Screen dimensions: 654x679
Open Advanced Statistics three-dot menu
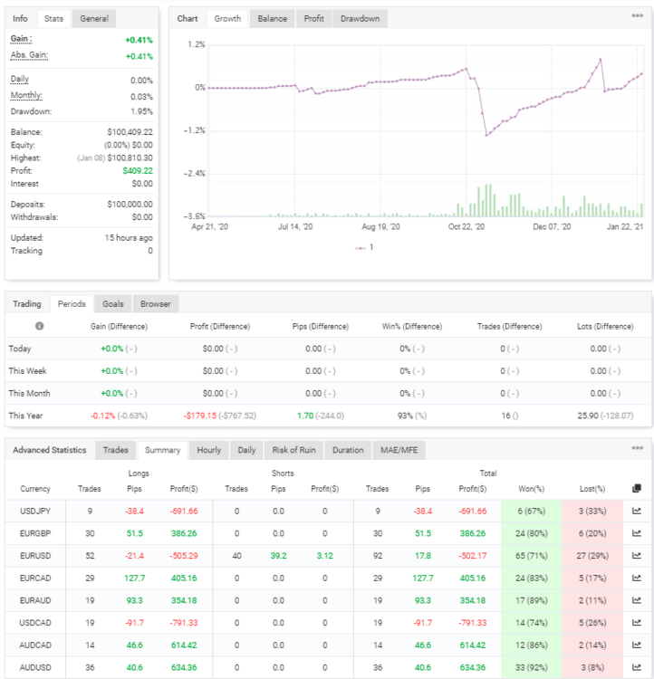pyautogui.click(x=637, y=448)
